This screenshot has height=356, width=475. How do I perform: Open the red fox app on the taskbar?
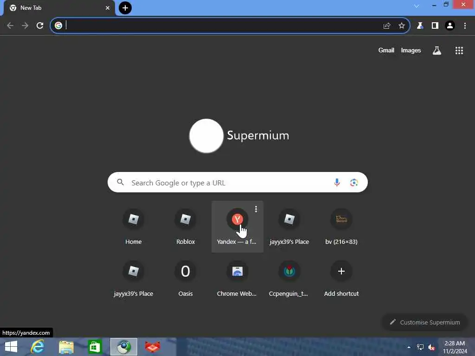tap(152, 347)
